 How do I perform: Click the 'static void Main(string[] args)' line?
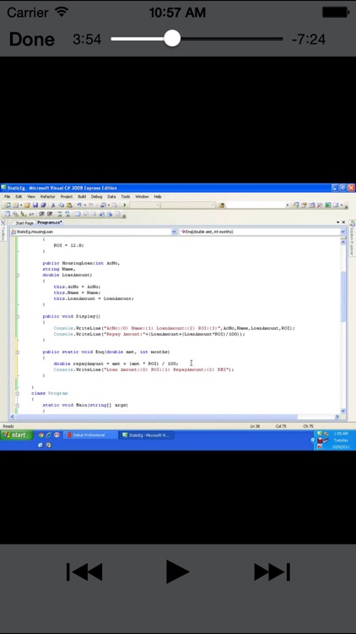coord(85,405)
